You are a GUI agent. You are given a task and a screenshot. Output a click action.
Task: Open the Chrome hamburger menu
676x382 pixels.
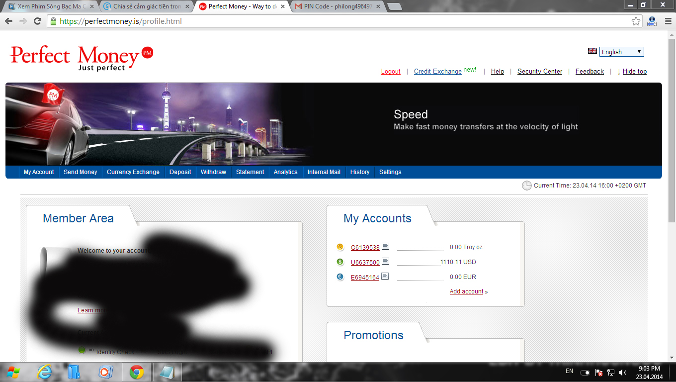click(667, 21)
